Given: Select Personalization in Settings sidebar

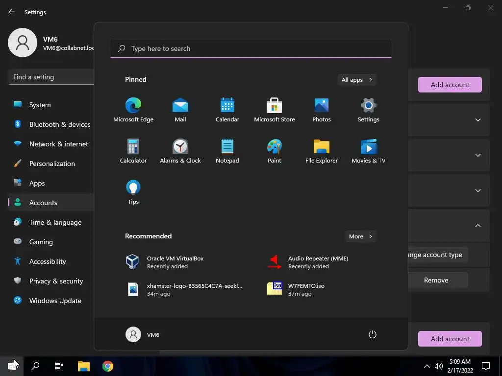Looking at the screenshot, I should 51,164.
